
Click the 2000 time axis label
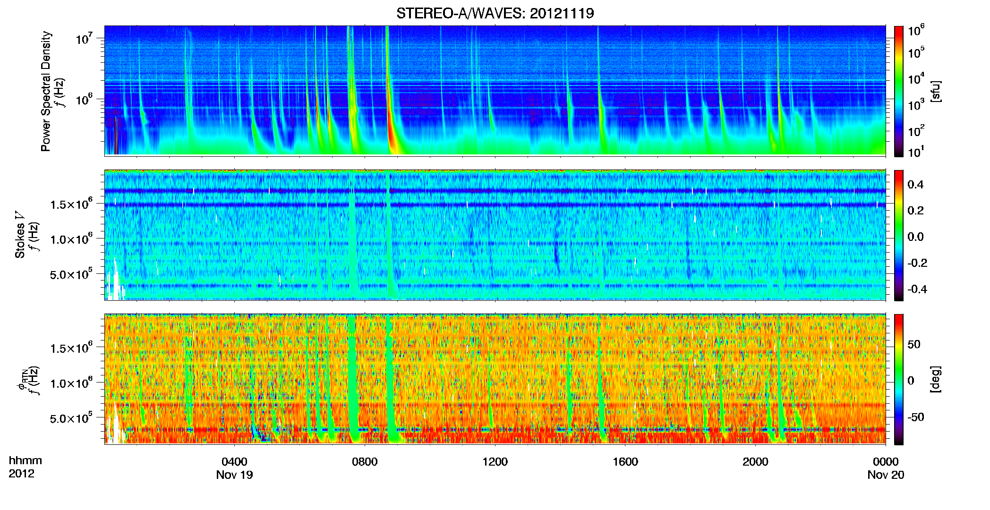coord(755,462)
